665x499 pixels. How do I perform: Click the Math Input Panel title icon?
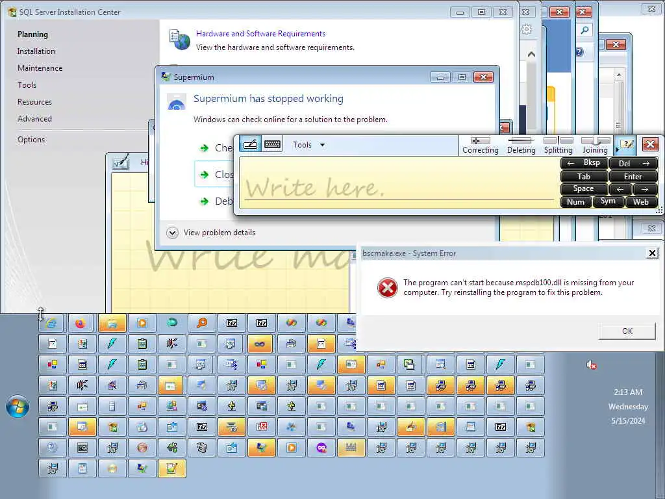coord(120,162)
